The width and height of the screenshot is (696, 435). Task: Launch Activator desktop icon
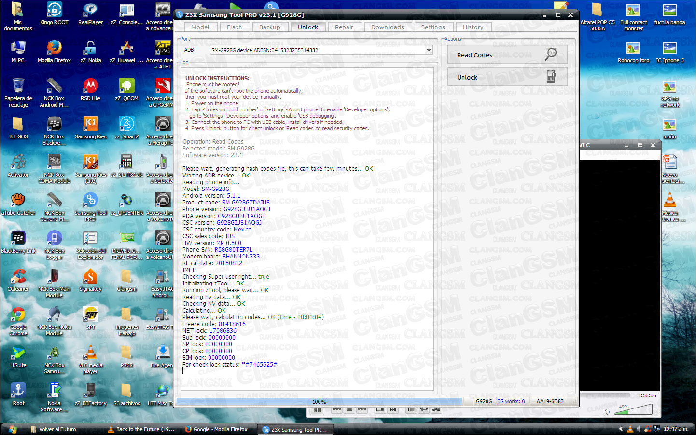(18, 166)
